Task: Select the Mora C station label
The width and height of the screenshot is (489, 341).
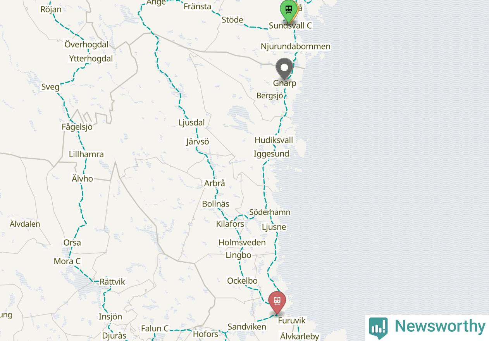Action: click(x=67, y=261)
